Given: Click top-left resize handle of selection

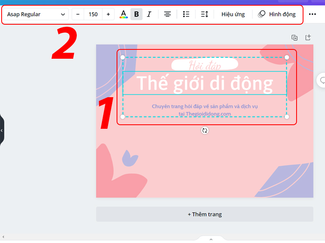Looking at the screenshot, I should coord(123,57).
